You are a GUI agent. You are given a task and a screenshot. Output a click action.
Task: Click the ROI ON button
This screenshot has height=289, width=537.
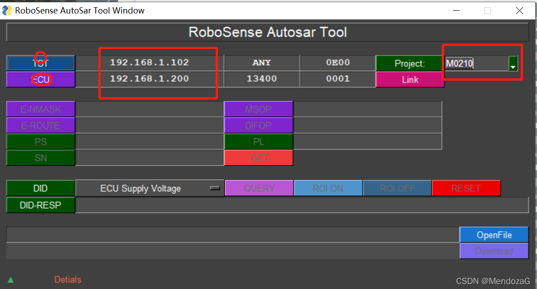(x=328, y=188)
